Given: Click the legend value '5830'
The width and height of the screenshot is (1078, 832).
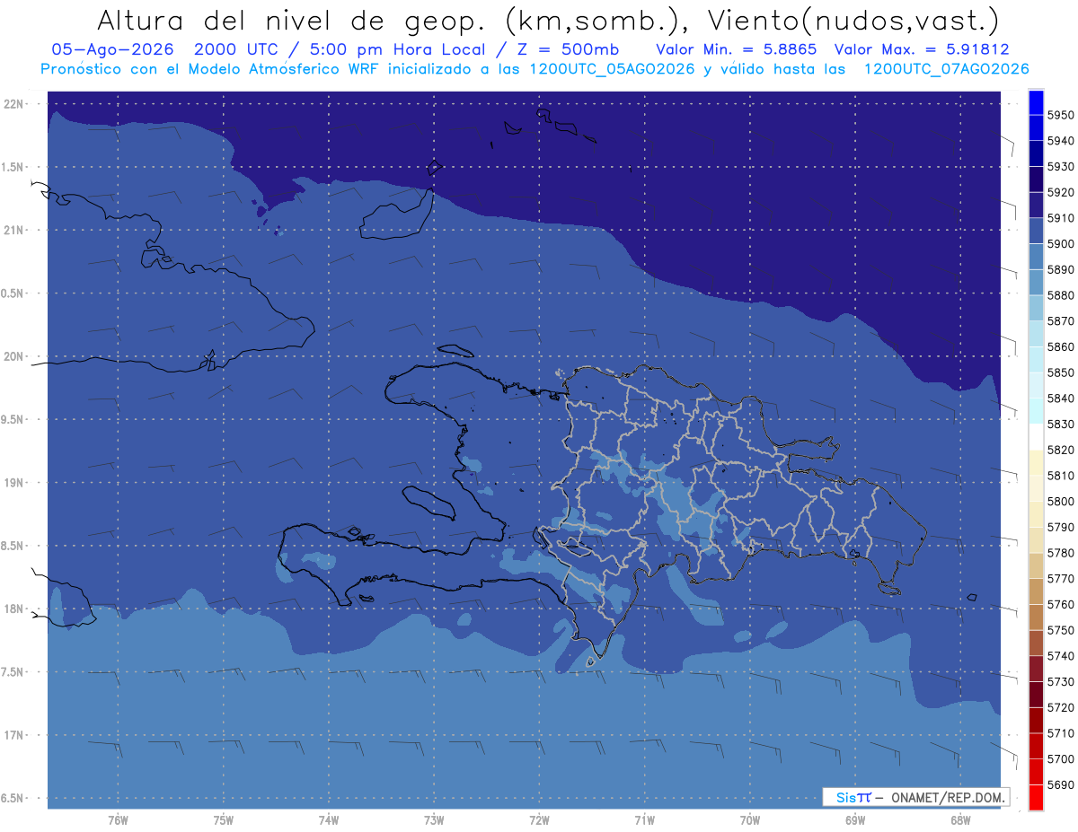Looking at the screenshot, I should (x=1060, y=425).
